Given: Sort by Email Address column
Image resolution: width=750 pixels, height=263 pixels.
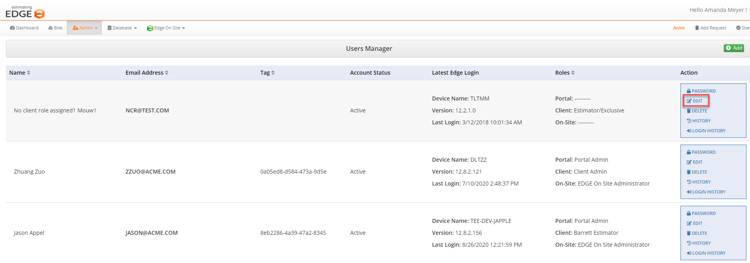Looking at the screenshot, I should (x=147, y=73).
